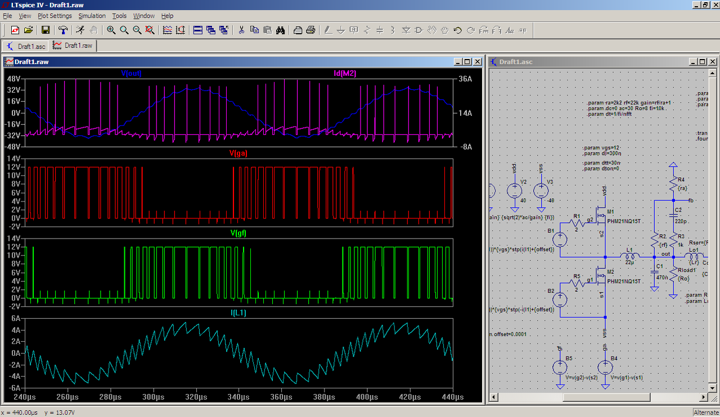
Task: Click the Run simulation icon
Action: (80, 30)
